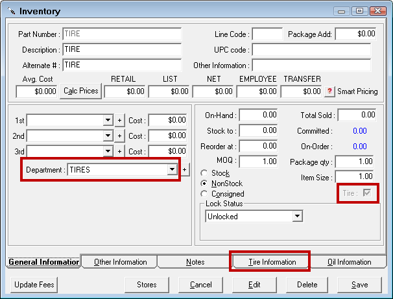Screen dimensions: 393x299
Task: Toggle the Tire checkbox
Action: click(x=368, y=193)
